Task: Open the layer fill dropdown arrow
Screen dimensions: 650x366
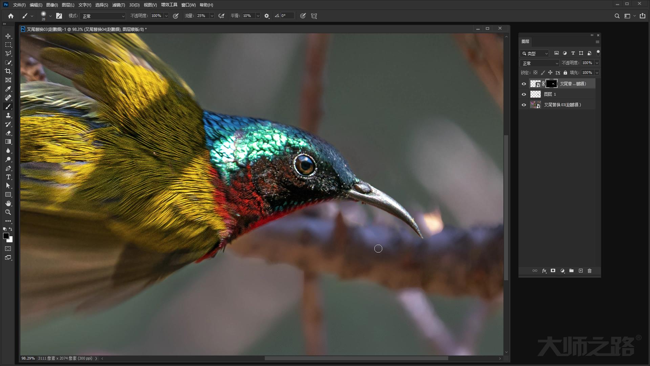Action: click(597, 73)
